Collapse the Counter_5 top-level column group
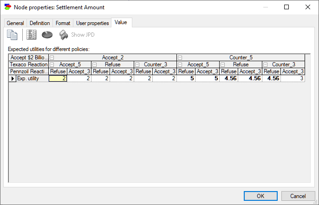The image size is (319, 205). pyautogui.click(x=180, y=58)
